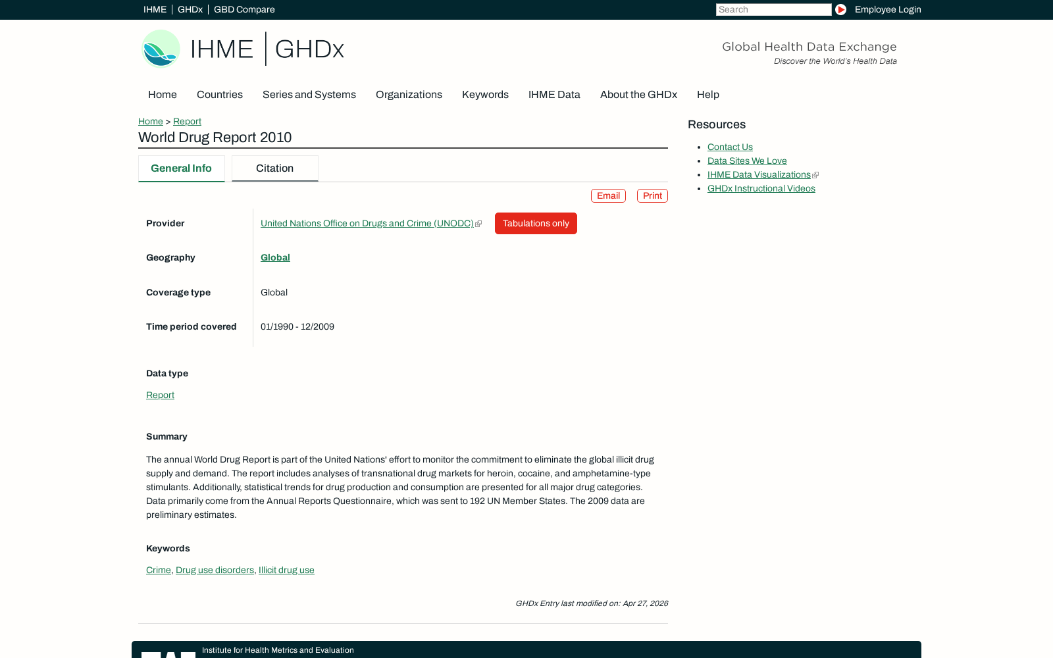Open the Contact Us resource link
The width and height of the screenshot is (1053, 658).
pyautogui.click(x=730, y=147)
